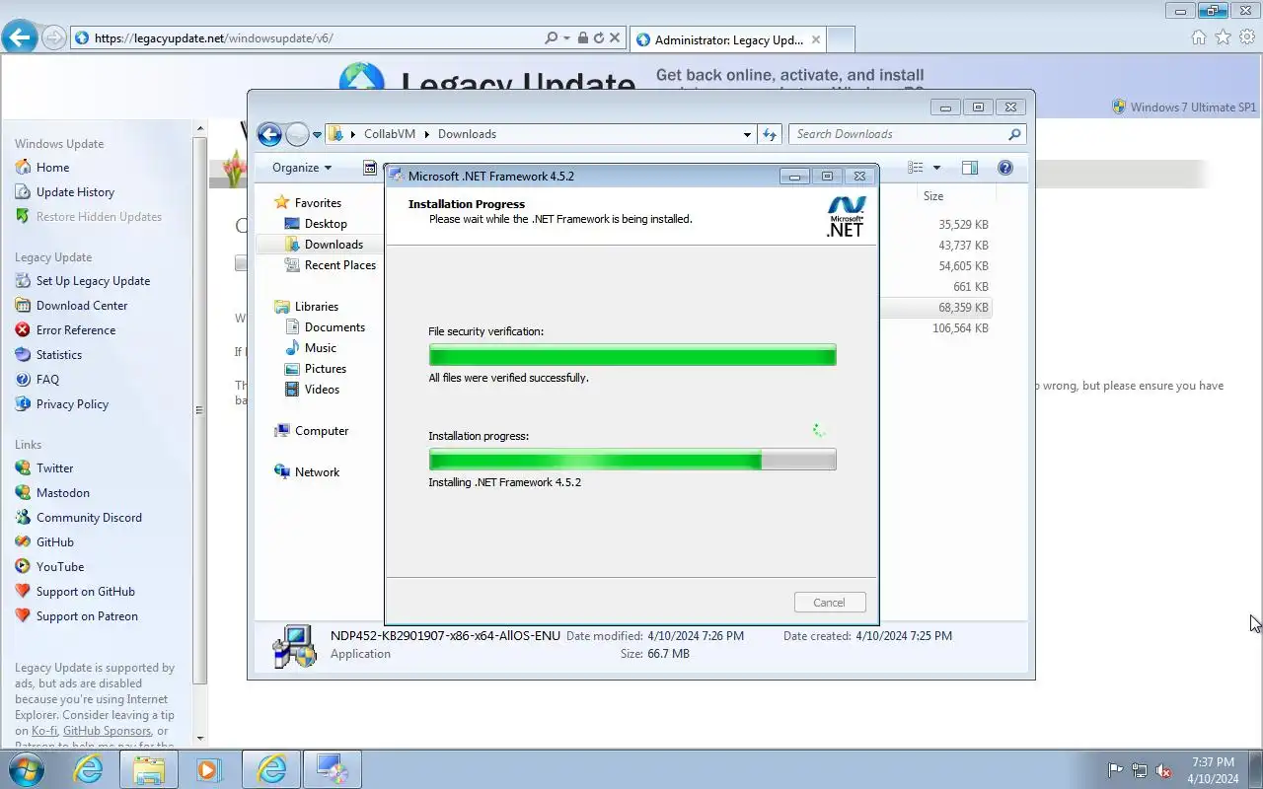Click the Statistics icon in sidebar
This screenshot has width=1263, height=789.
(23, 355)
